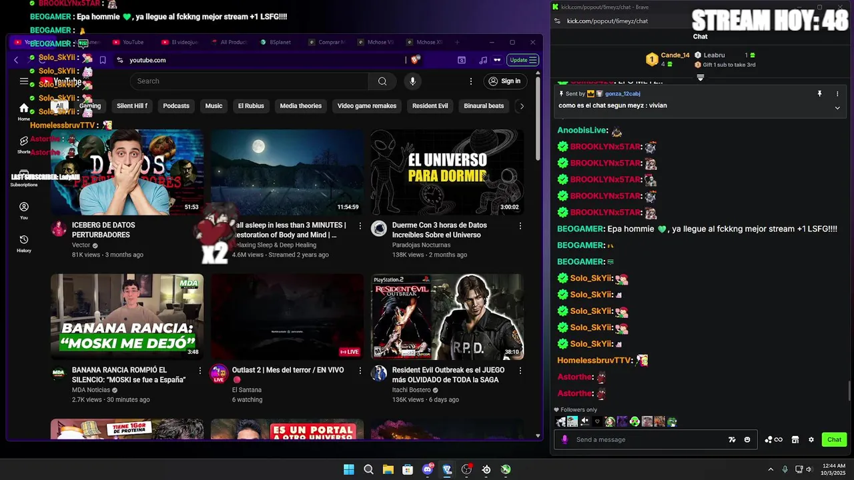Click the bookmark icon beside address bar
The image size is (854, 480).
(103, 60)
